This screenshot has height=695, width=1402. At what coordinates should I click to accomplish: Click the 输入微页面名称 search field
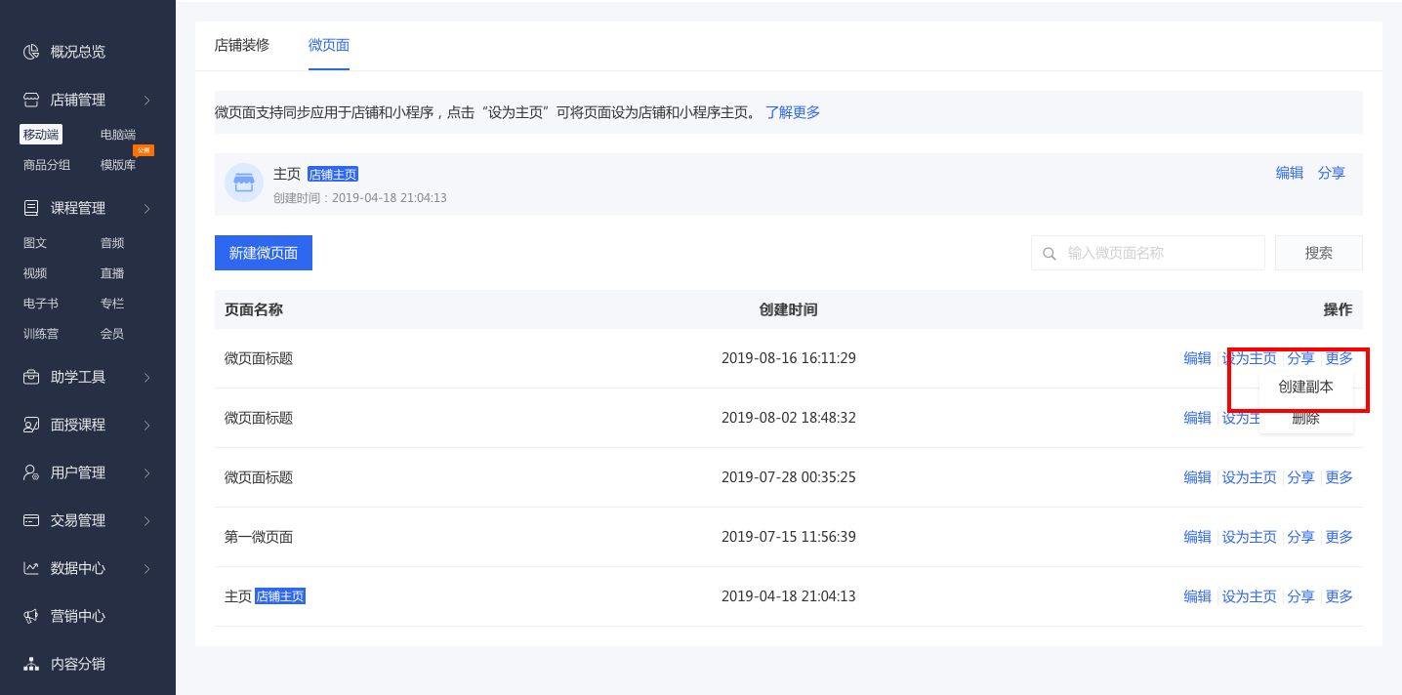1148,253
